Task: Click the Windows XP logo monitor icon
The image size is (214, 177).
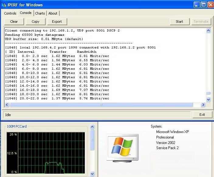Action: [123, 148]
